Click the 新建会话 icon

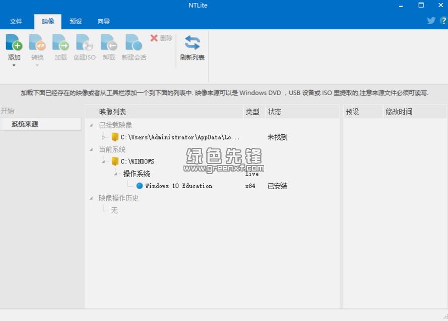(x=134, y=42)
